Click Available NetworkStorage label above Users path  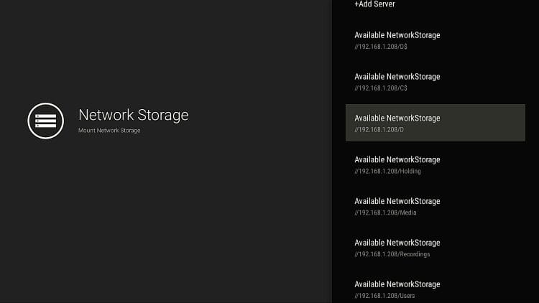(x=397, y=284)
